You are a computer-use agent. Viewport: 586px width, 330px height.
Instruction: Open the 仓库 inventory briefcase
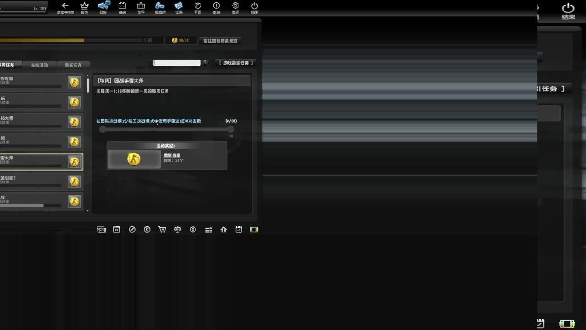tap(141, 8)
